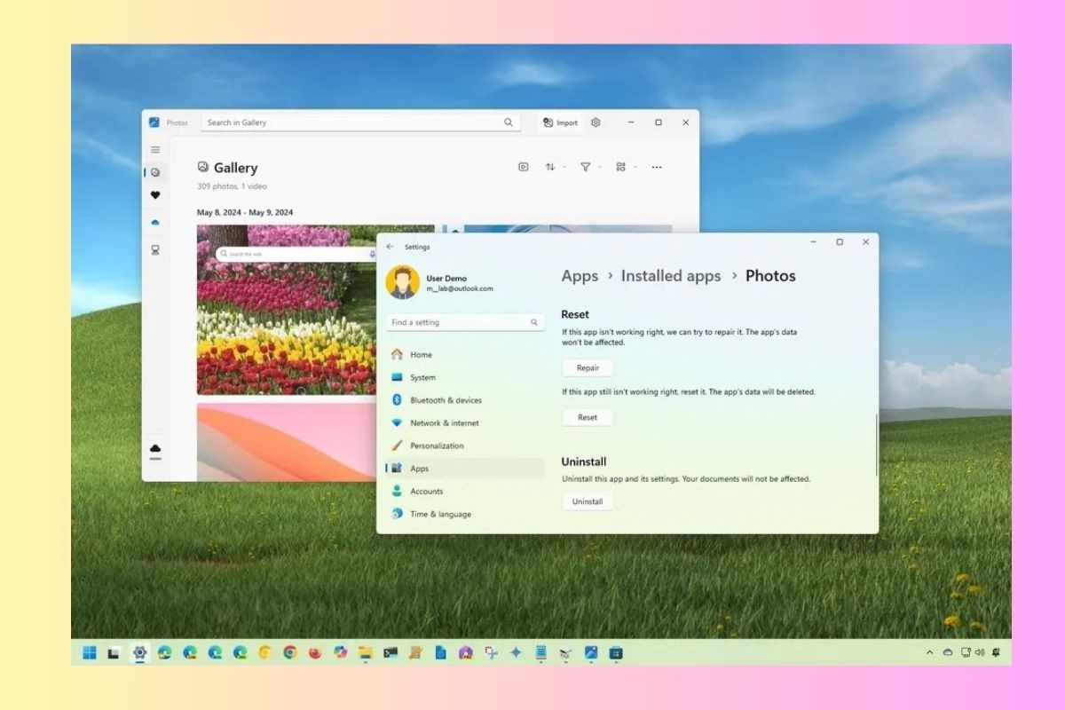The width and height of the screenshot is (1065, 710).
Task: Open pink and orange abstract thumbnail
Action: 287,442
